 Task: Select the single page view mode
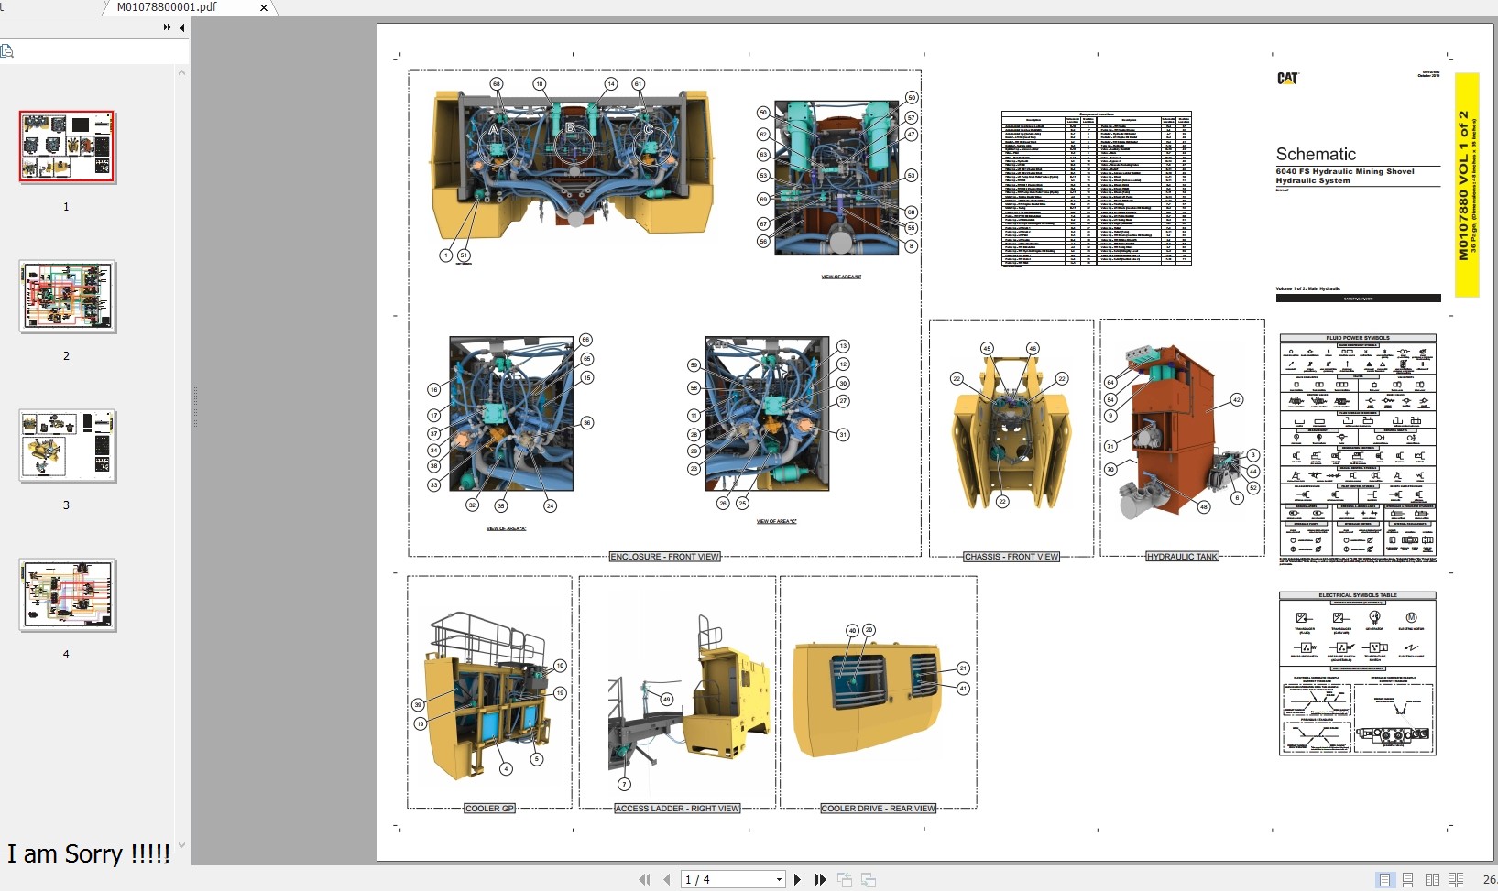point(1386,880)
